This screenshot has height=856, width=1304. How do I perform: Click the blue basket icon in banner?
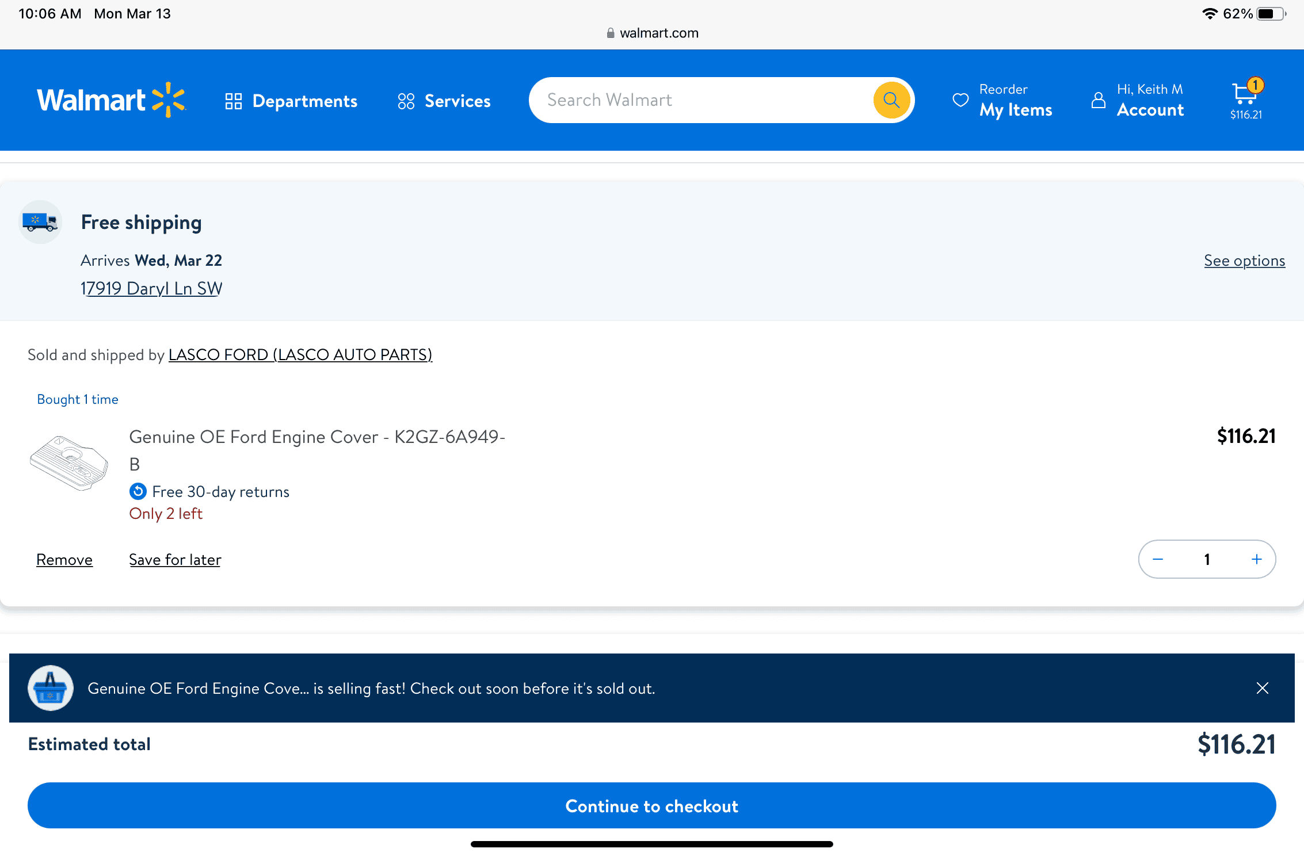tap(51, 688)
